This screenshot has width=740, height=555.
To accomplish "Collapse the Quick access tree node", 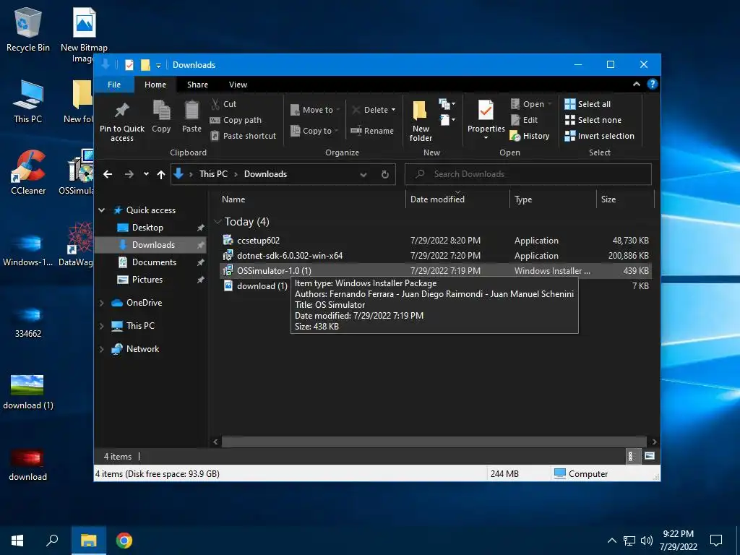I will [101, 210].
